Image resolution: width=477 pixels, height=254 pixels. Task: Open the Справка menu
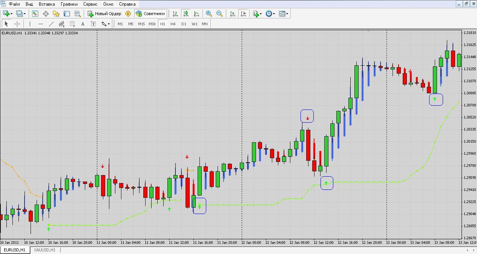[127, 4]
